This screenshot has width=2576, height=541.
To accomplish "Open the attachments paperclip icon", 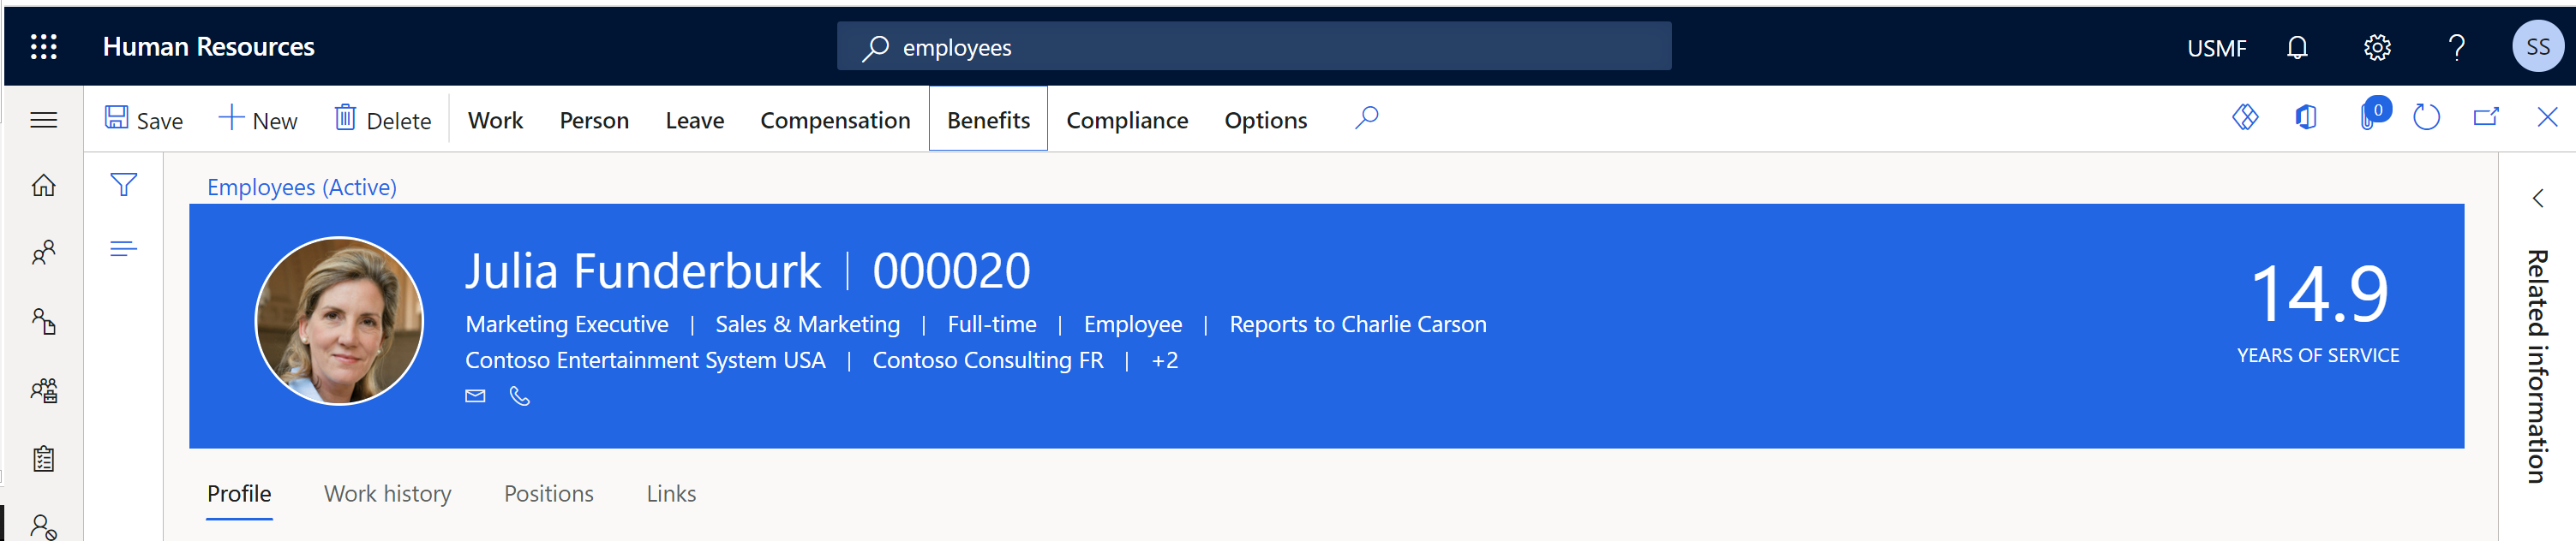I will [2368, 118].
